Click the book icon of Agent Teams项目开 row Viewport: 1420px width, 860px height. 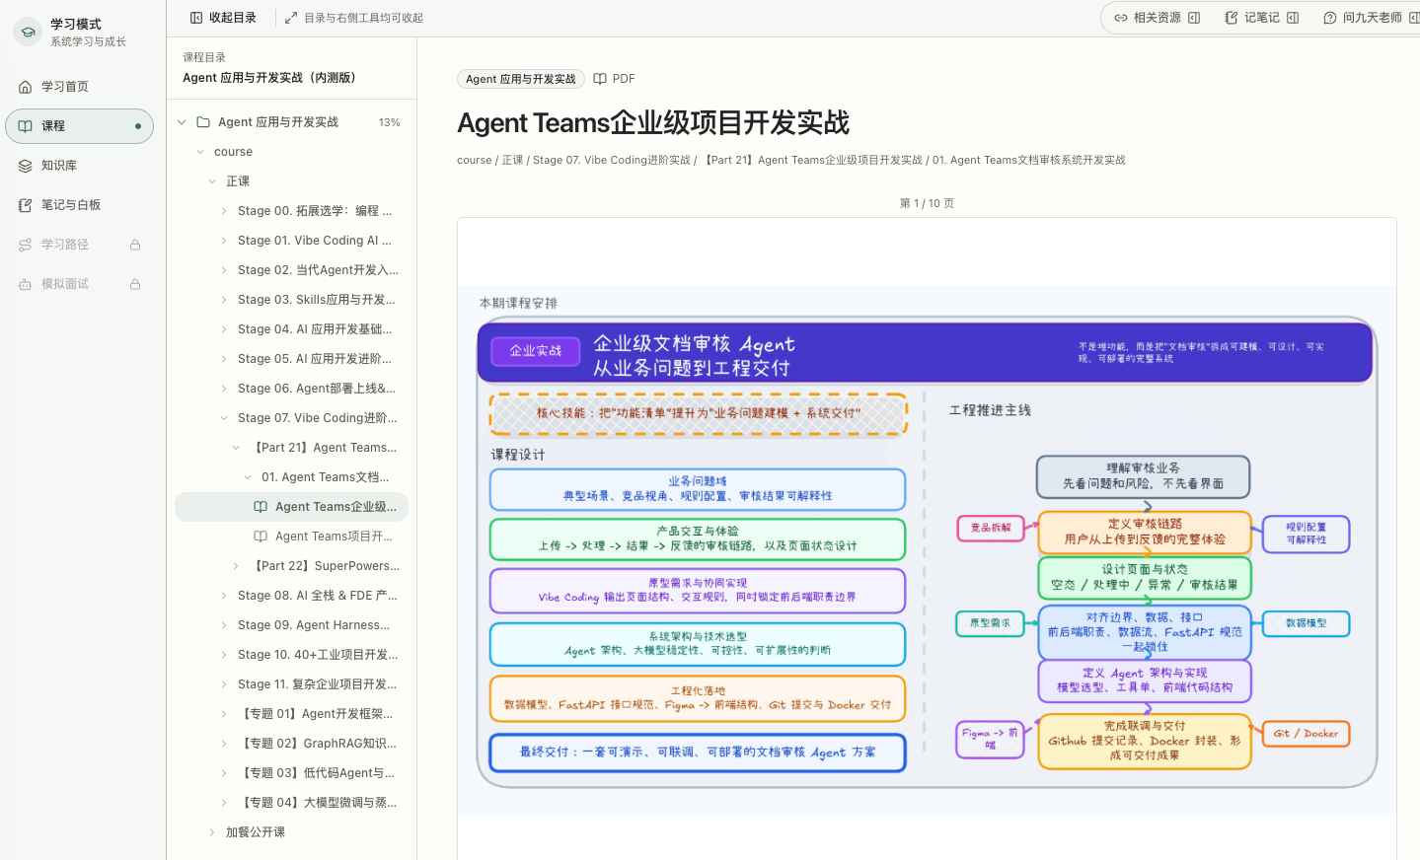(x=261, y=537)
